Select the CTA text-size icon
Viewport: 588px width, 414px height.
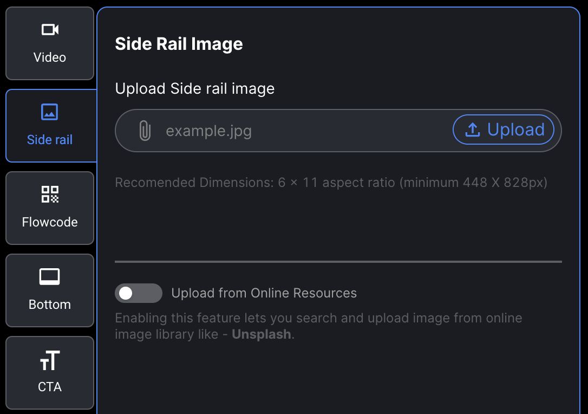(x=50, y=360)
